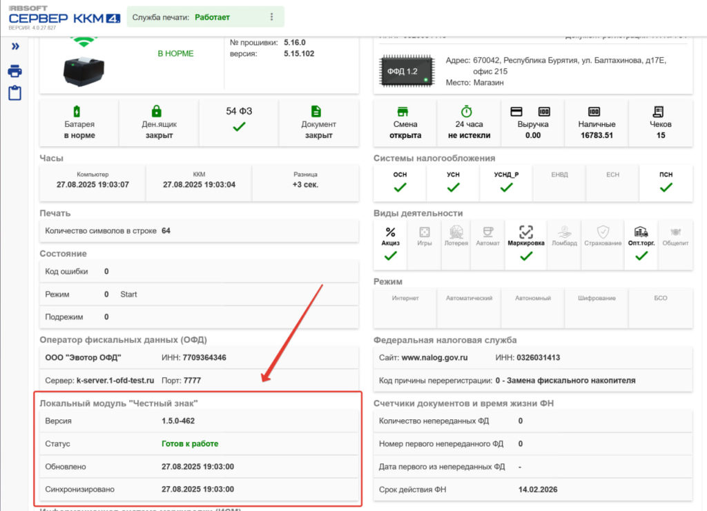Open the printer section in sidebar

[15, 71]
